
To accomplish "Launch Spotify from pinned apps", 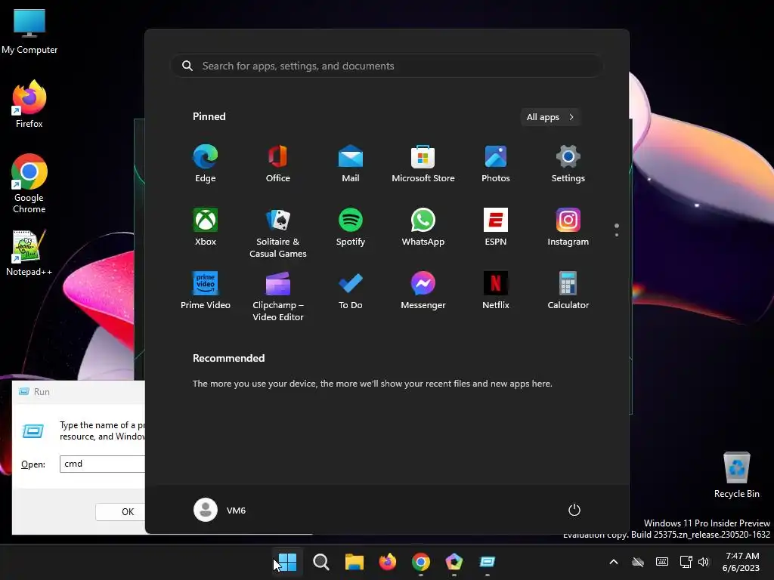I will (351, 227).
